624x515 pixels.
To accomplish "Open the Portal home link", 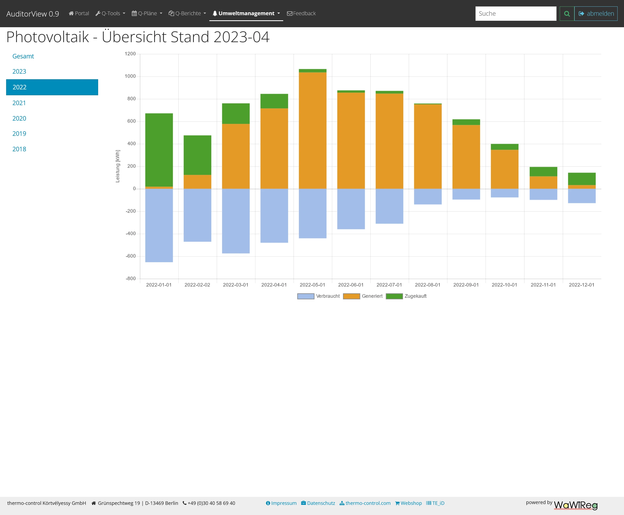I will 79,13.
